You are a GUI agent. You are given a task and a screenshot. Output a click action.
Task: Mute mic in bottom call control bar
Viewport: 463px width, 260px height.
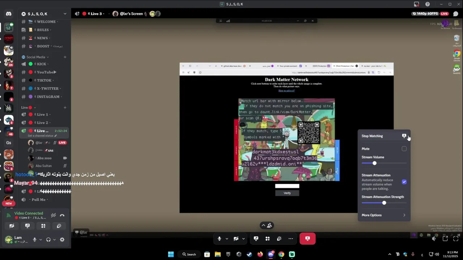[219, 238]
